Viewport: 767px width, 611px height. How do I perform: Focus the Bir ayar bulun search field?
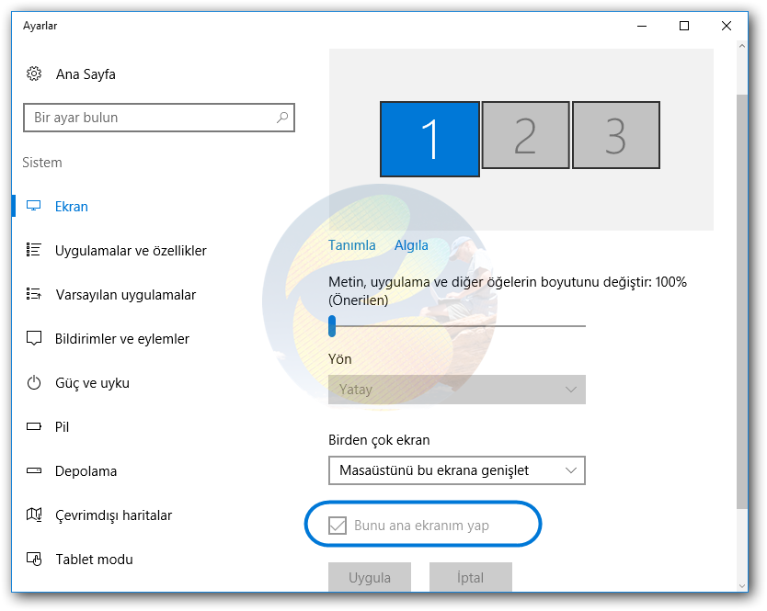click(159, 118)
